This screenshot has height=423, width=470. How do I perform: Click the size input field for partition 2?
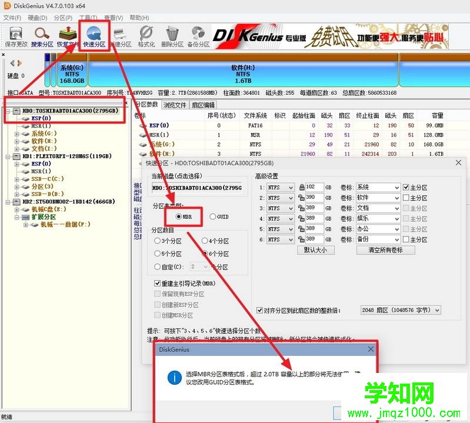(315, 198)
